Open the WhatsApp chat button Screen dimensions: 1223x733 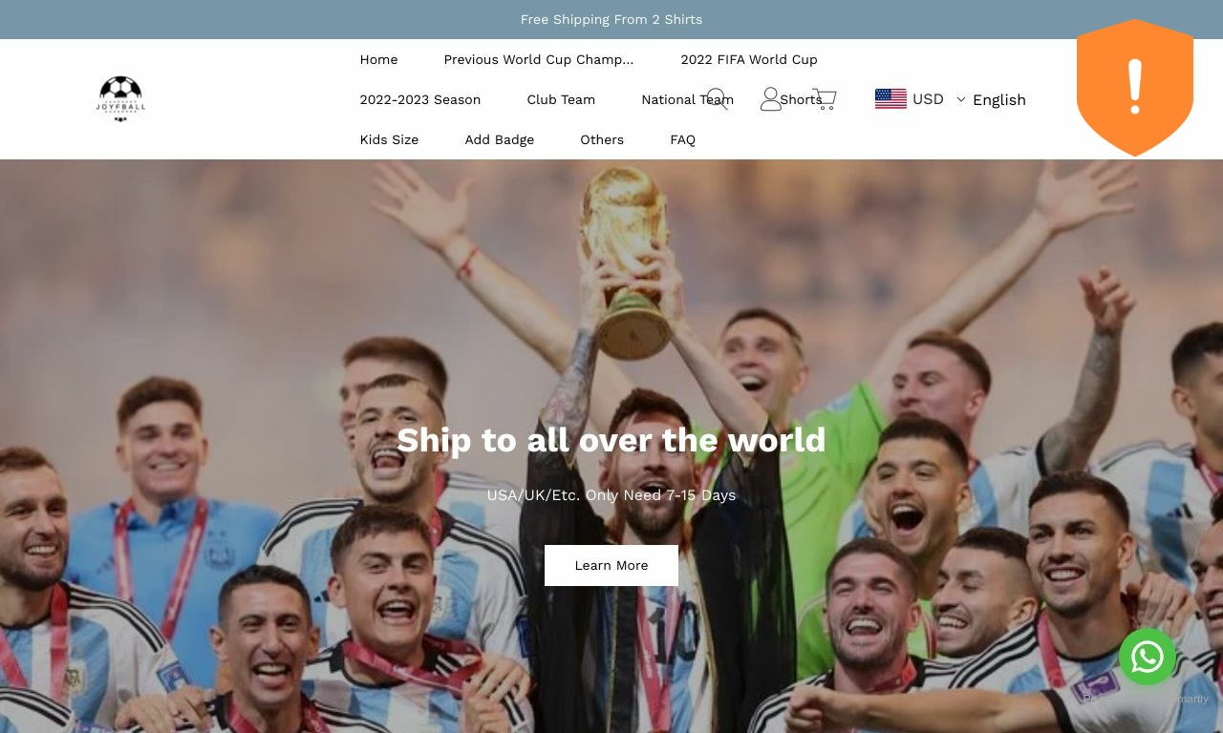(1148, 657)
